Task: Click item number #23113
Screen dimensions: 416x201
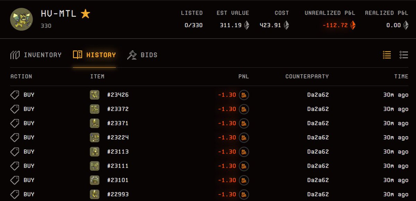Action: (x=118, y=152)
